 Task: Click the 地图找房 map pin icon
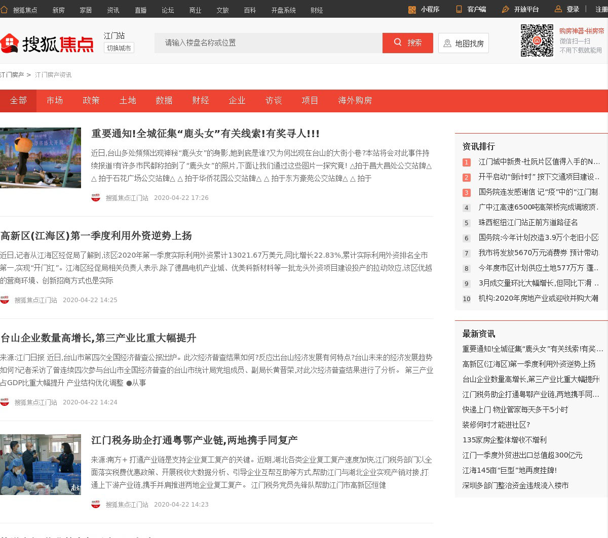pyautogui.click(x=447, y=44)
